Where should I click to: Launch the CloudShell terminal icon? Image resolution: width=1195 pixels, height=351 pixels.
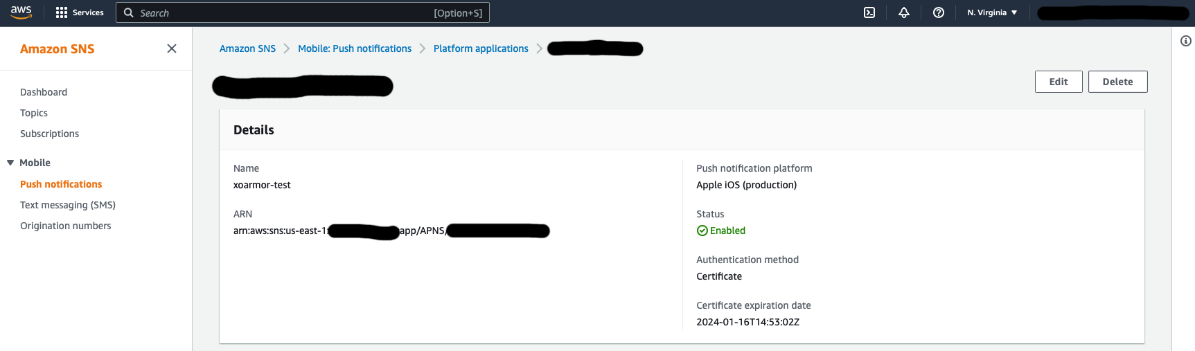(x=869, y=12)
